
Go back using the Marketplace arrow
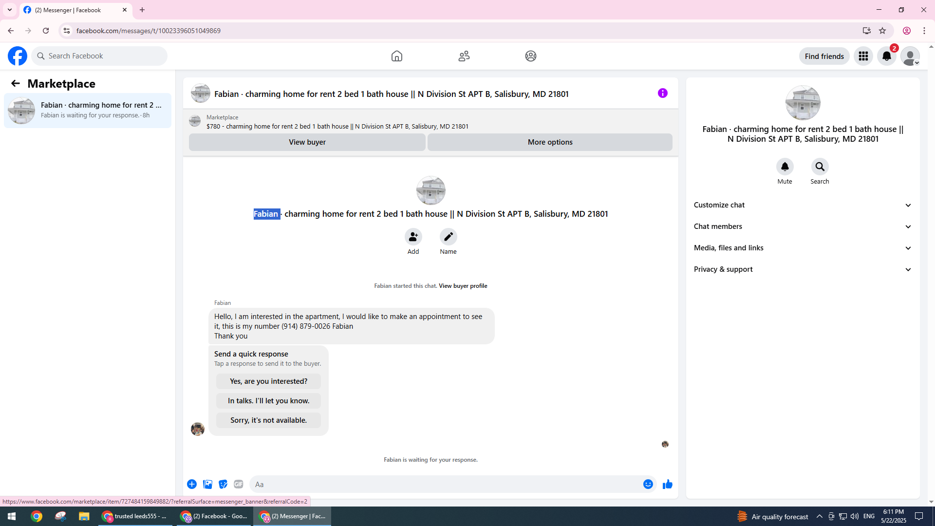[16, 83]
